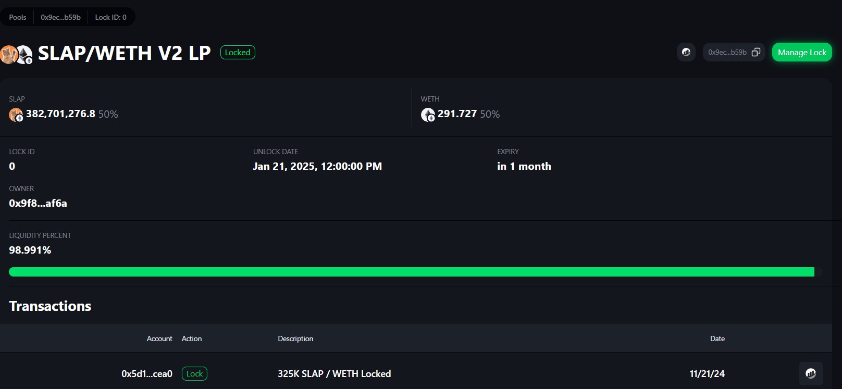Click the unlock date Jan 21, 2025 value
Screen dimensions: 842x389
317,166
